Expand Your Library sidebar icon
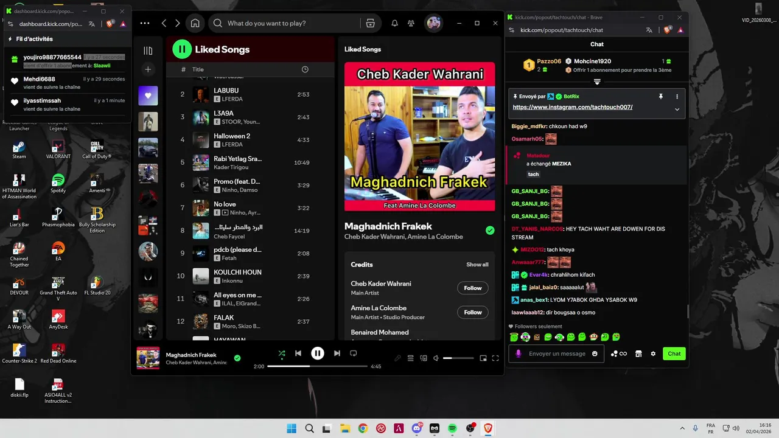Viewport: 779px width, 438px height. [148, 50]
